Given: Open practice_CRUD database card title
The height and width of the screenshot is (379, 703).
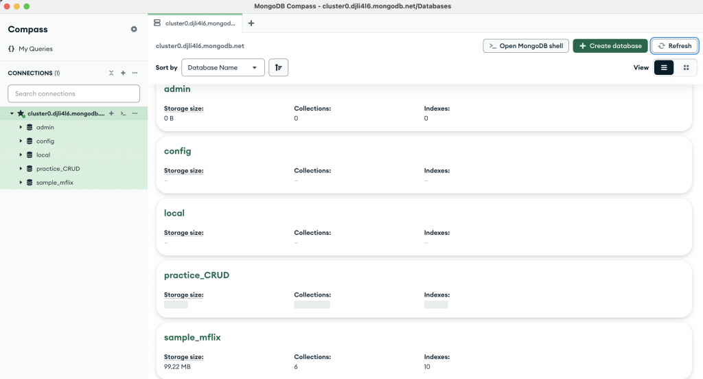Looking at the screenshot, I should tap(196, 275).
